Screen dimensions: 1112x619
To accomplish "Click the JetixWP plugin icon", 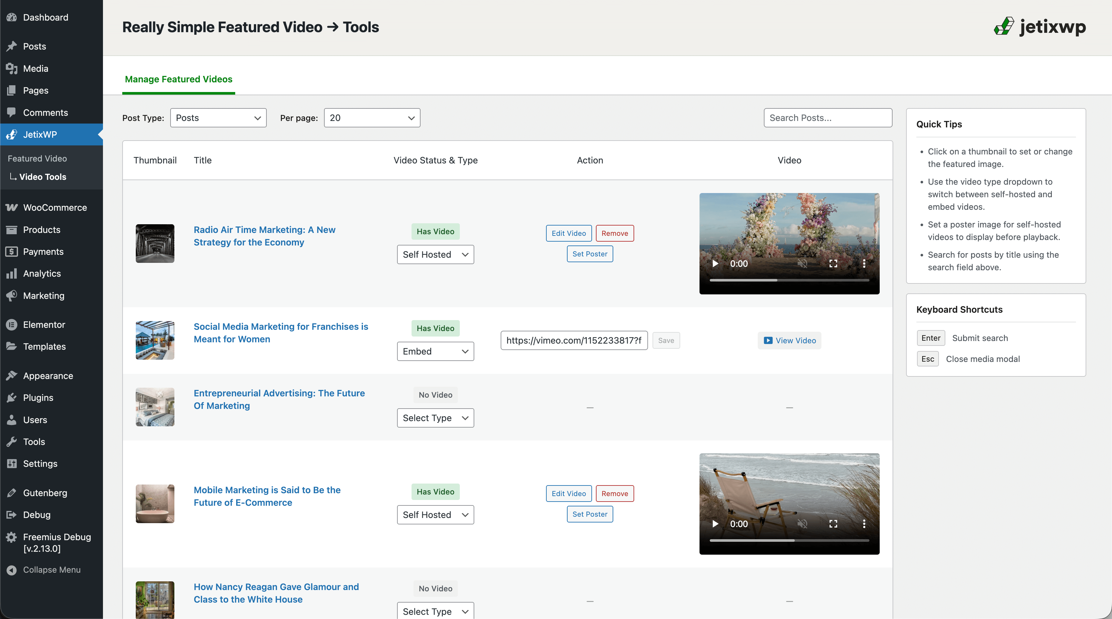I will pyautogui.click(x=11, y=134).
